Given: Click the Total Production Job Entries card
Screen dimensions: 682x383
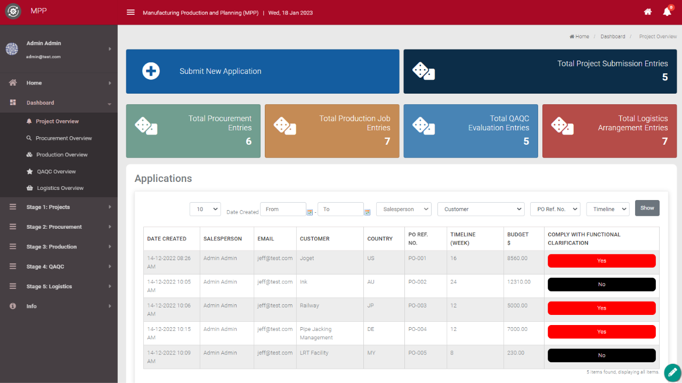Looking at the screenshot, I should pos(331,131).
